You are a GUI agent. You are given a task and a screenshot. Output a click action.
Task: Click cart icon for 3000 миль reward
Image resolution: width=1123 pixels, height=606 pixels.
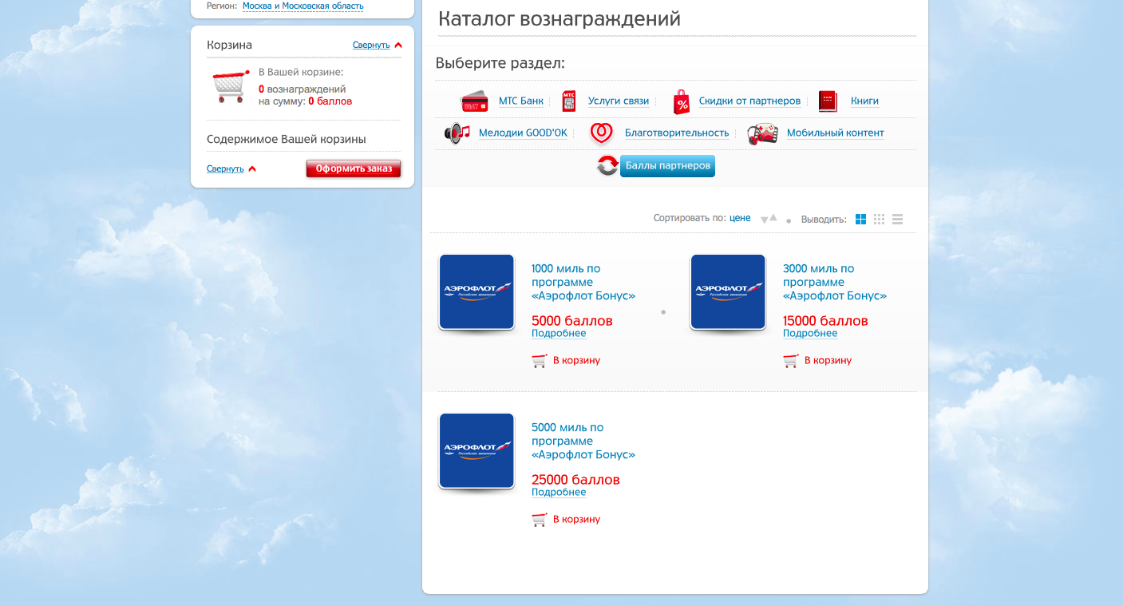coord(791,361)
